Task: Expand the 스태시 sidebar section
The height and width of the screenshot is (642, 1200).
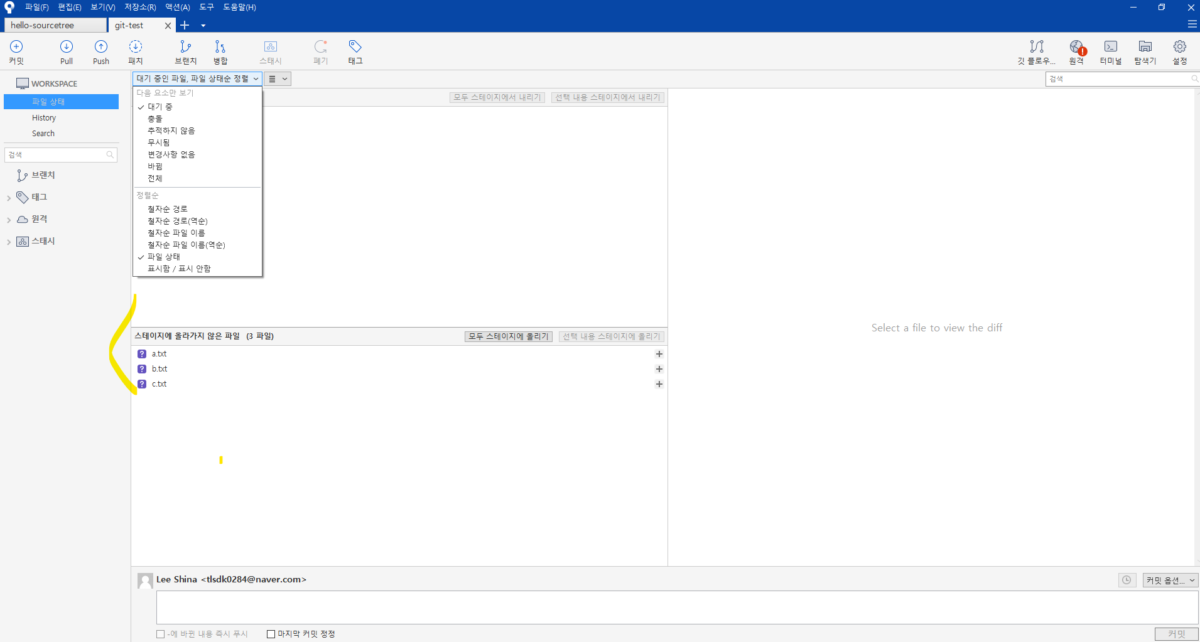Action: [x=9, y=242]
